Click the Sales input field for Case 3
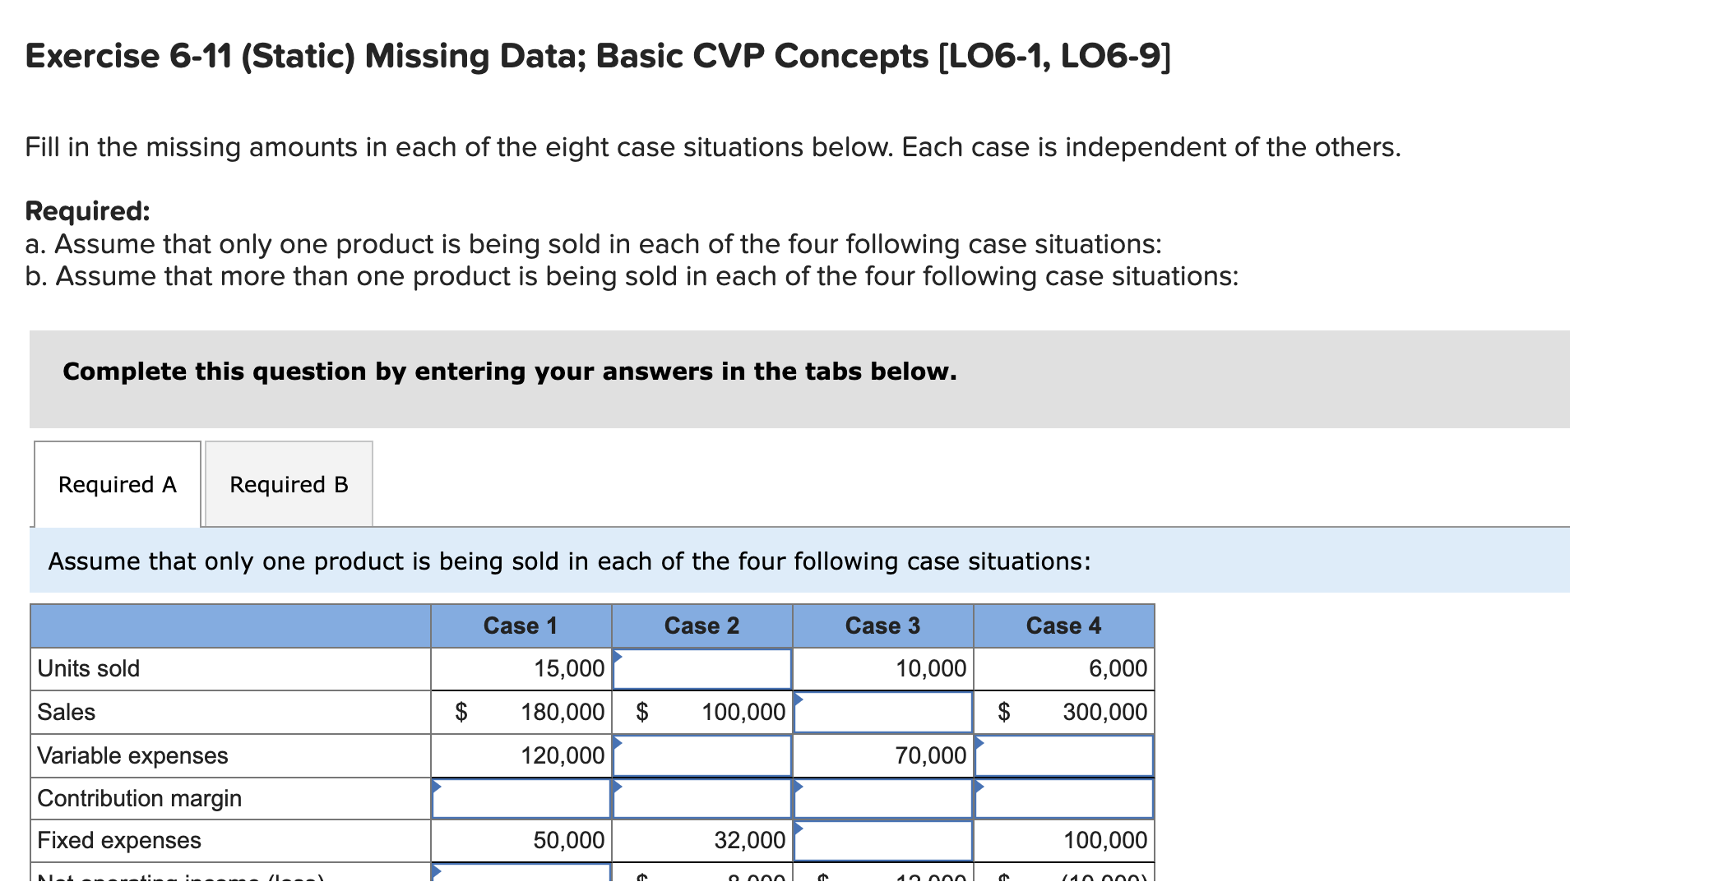The image size is (1727, 891). pyautogui.click(x=882, y=712)
